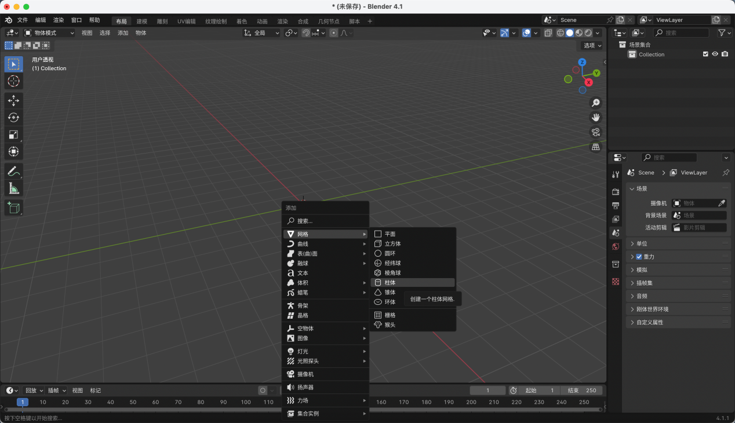Disable the 重力 (Gravity) checkbox
This screenshot has height=423, width=735.
pos(639,257)
